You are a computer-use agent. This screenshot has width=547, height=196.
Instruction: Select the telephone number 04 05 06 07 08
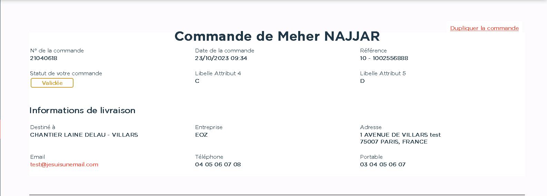218,165
